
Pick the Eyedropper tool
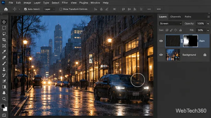[4, 52]
